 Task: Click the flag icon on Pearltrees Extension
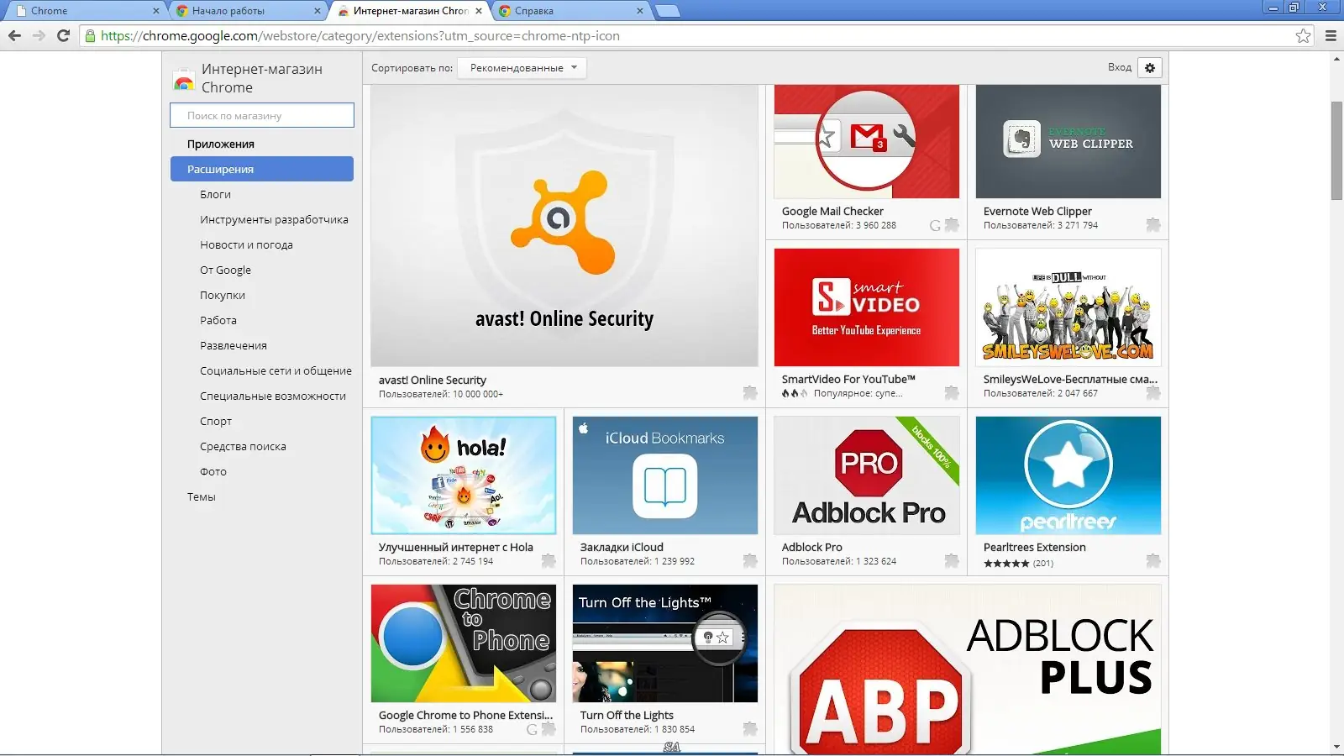click(x=1153, y=561)
